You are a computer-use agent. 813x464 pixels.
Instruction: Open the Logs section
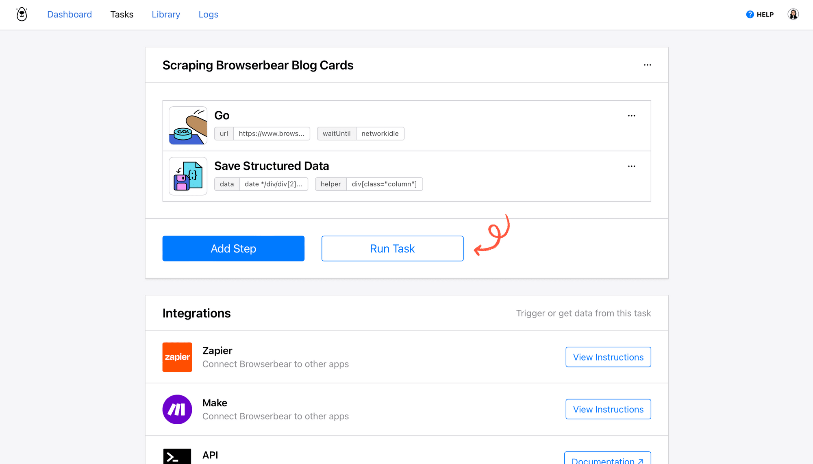coord(208,15)
